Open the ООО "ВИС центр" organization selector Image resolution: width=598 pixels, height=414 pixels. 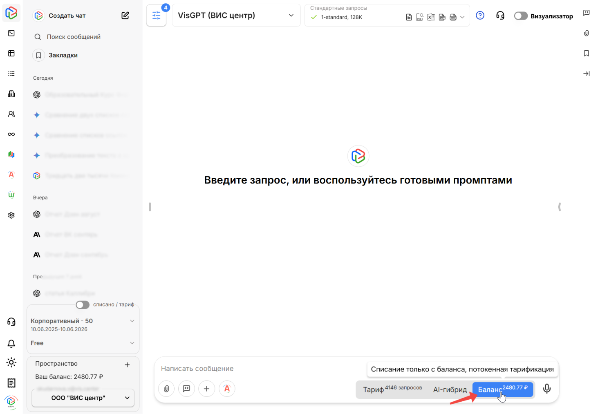pos(83,397)
